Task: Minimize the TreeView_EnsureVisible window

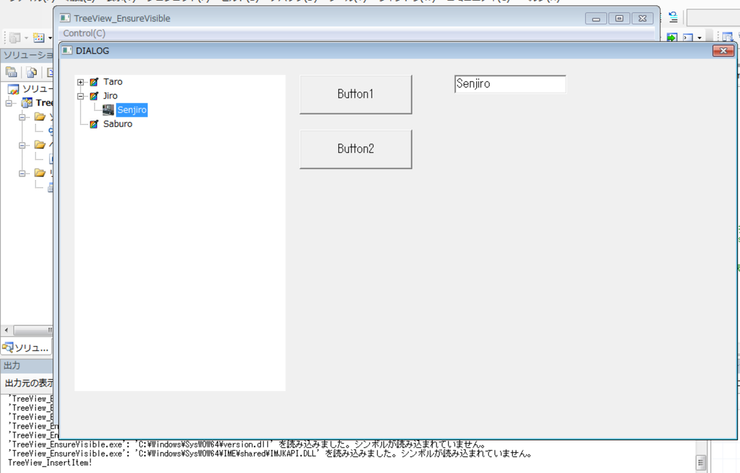Action: click(596, 18)
